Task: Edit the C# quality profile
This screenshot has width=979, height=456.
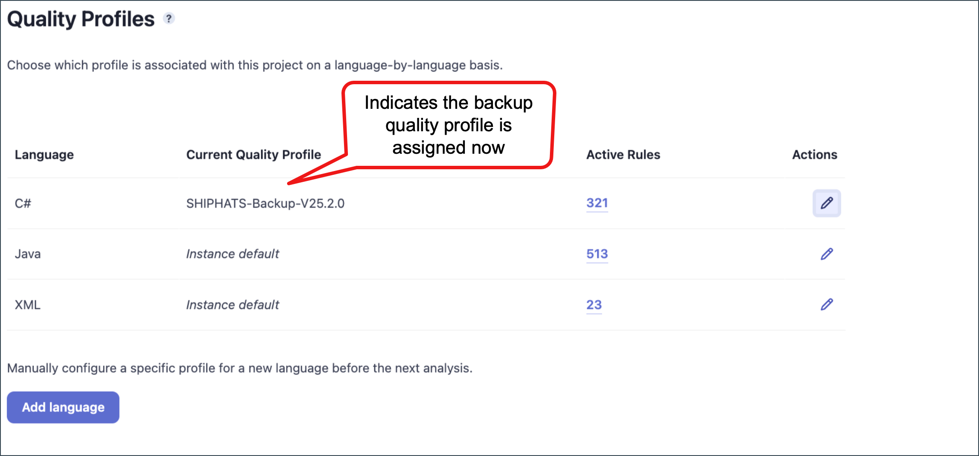Action: point(826,203)
